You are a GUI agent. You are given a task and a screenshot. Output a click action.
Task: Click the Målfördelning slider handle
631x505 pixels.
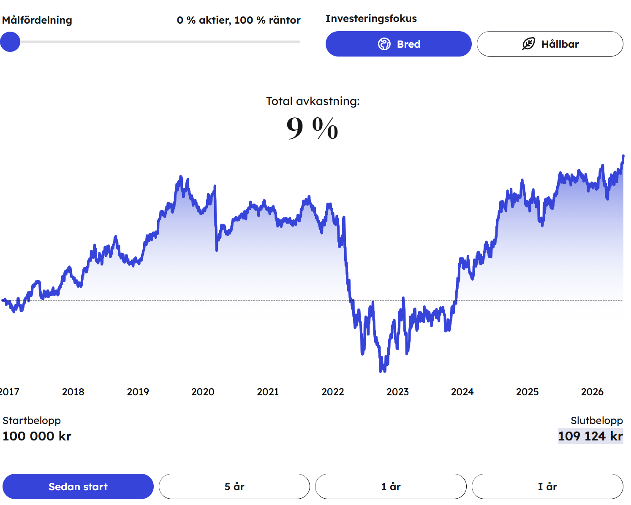(x=10, y=42)
